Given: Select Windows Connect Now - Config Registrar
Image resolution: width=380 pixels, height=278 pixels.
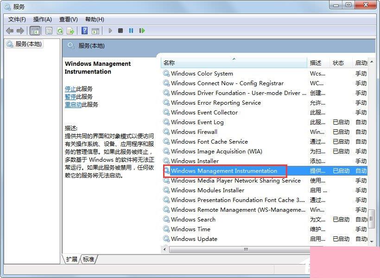Looking at the screenshot, I should tap(264, 83).
